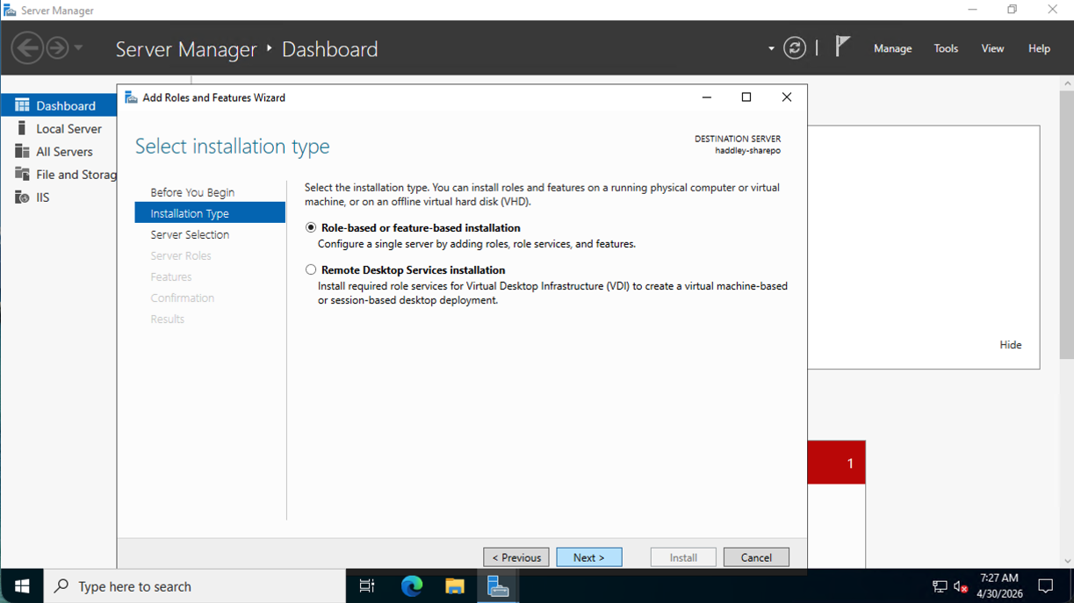Click the network icon in system tray
The width and height of the screenshot is (1074, 603).
(940, 586)
